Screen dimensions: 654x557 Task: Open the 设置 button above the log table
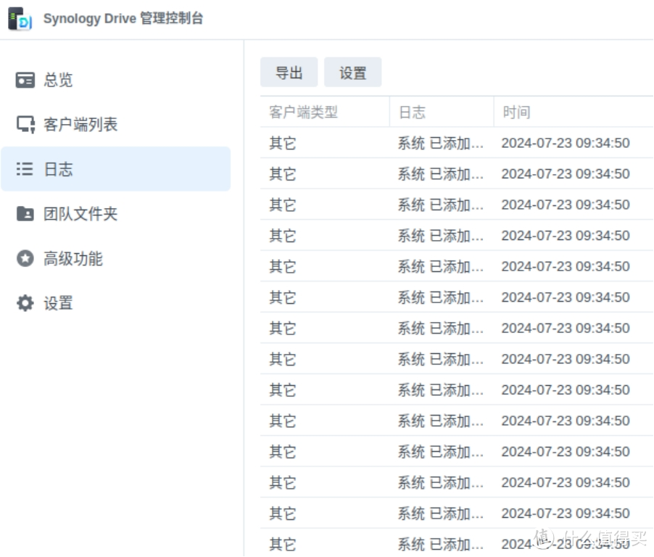click(x=353, y=72)
